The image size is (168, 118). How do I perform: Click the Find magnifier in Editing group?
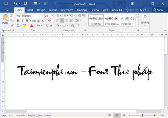pos(145,17)
